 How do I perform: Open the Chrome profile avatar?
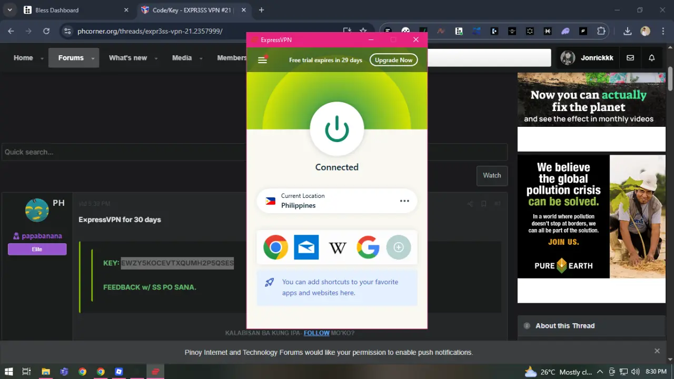point(645,31)
